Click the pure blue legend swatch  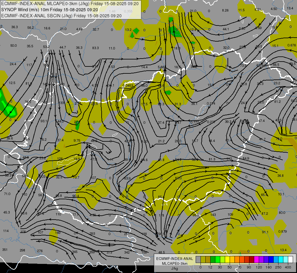click(x=271, y=259)
